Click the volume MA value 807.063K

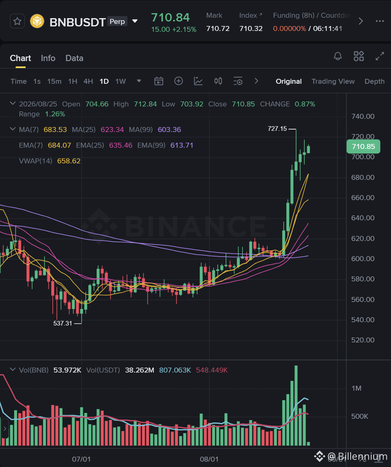(x=175, y=370)
